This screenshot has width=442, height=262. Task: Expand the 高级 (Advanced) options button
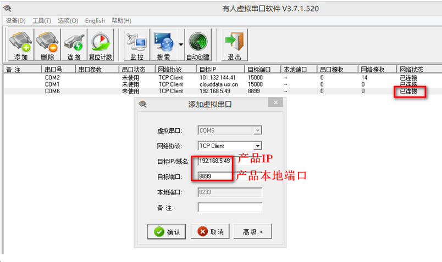[x=252, y=231]
